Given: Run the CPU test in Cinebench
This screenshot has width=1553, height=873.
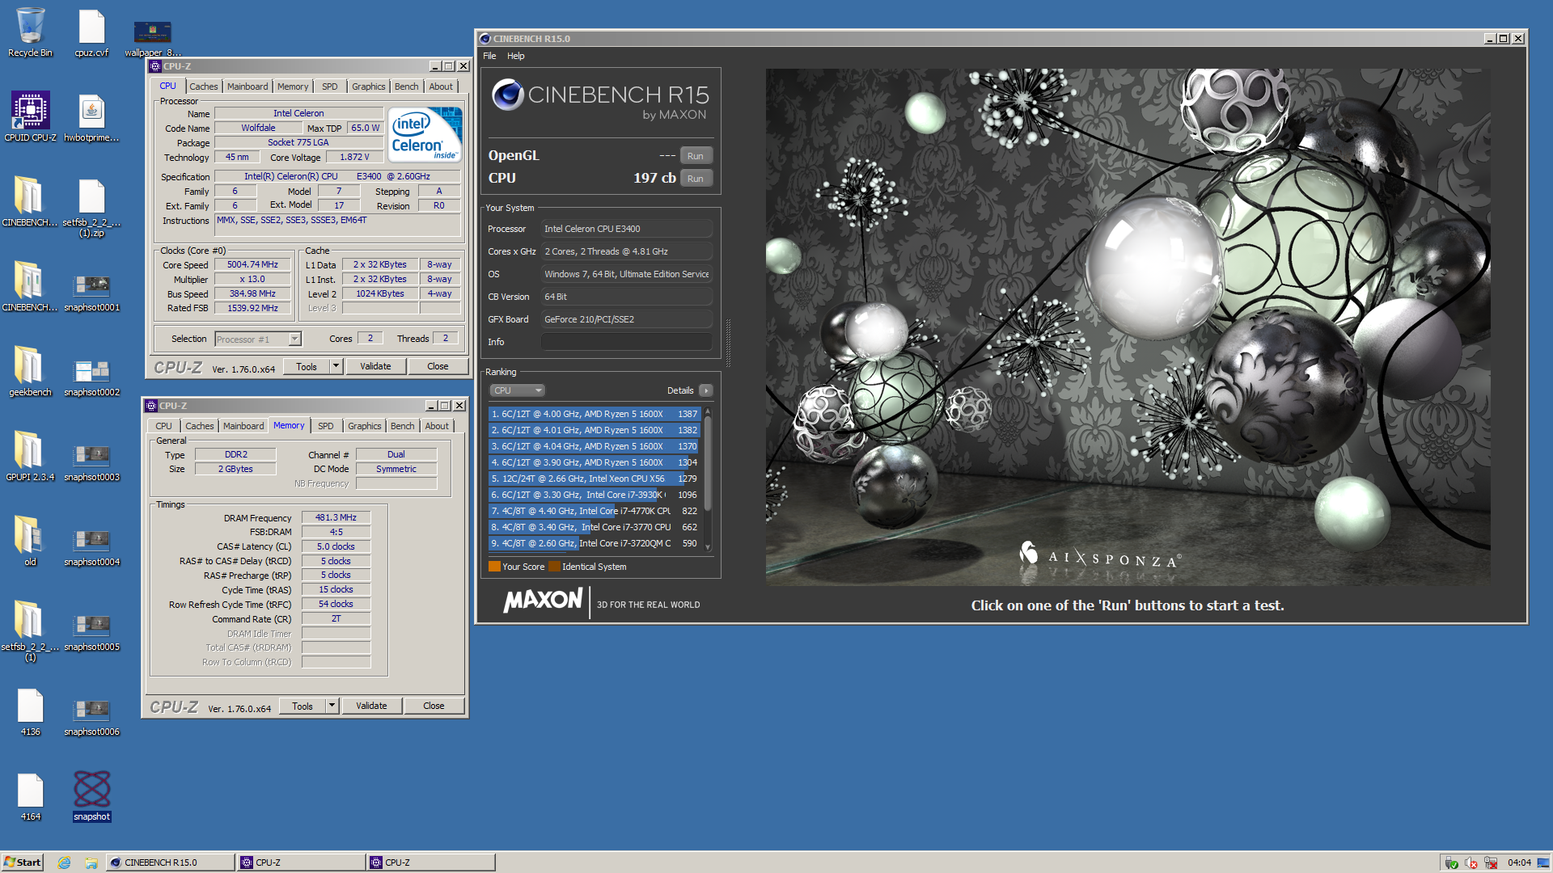Looking at the screenshot, I should point(696,179).
